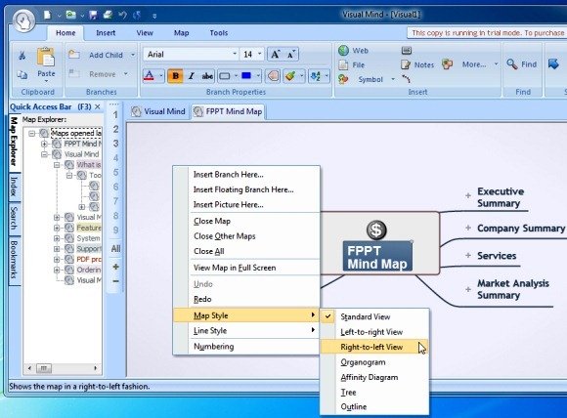The width and height of the screenshot is (567, 418).
Task: Open the Bookmarks side tab
Action: point(14,261)
